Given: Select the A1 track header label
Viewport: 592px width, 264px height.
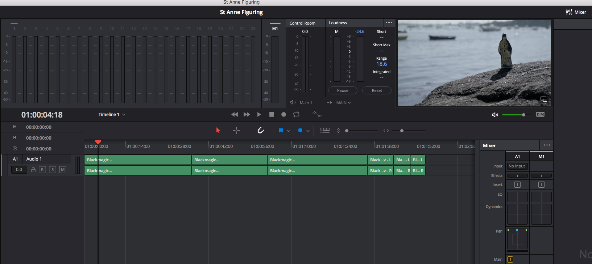Looking at the screenshot, I should click(15, 159).
